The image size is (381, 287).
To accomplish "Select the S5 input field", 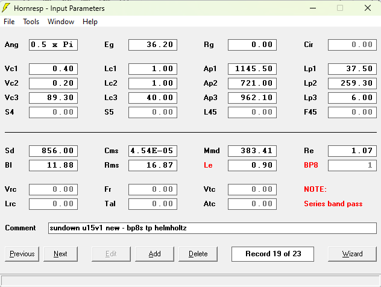I will point(153,112).
